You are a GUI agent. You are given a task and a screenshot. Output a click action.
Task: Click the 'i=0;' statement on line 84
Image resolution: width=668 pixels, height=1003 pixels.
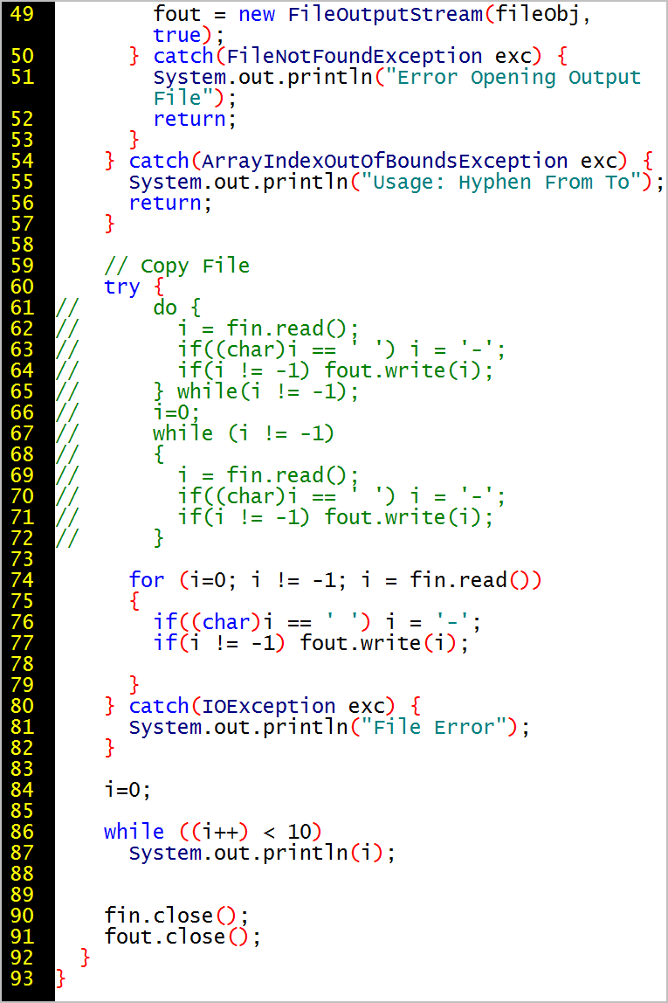coord(127,790)
